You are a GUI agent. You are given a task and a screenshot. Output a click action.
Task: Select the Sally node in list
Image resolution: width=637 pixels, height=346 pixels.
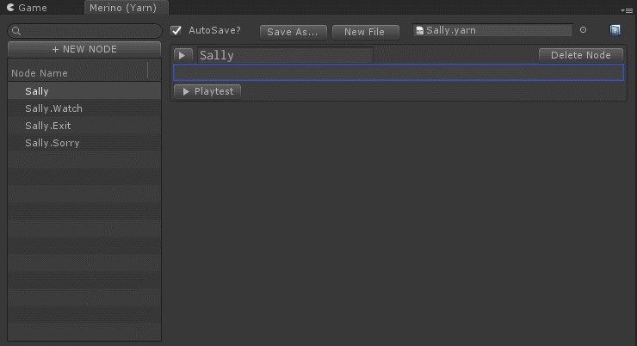[x=37, y=91]
